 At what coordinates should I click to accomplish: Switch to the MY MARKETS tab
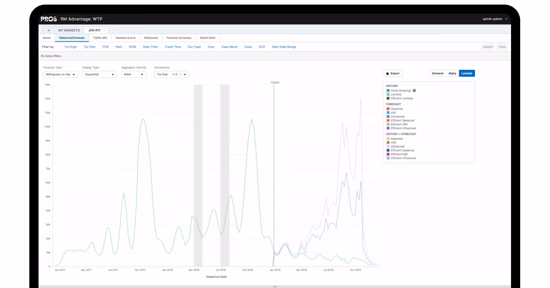69,30
